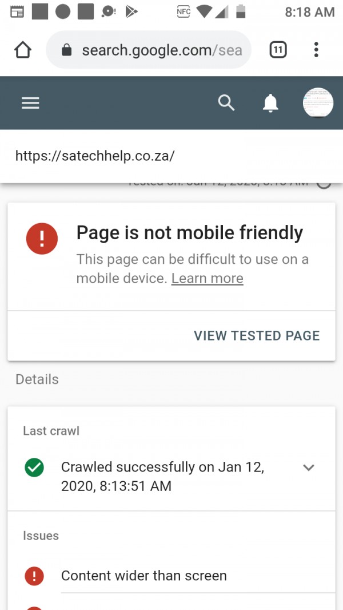The width and height of the screenshot is (343, 610).
Task: Tap the NFC status bar icon
Action: click(184, 11)
